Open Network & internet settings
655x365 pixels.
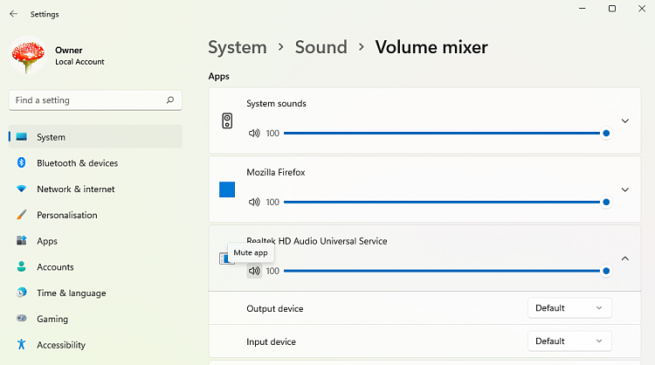pyautogui.click(x=75, y=189)
